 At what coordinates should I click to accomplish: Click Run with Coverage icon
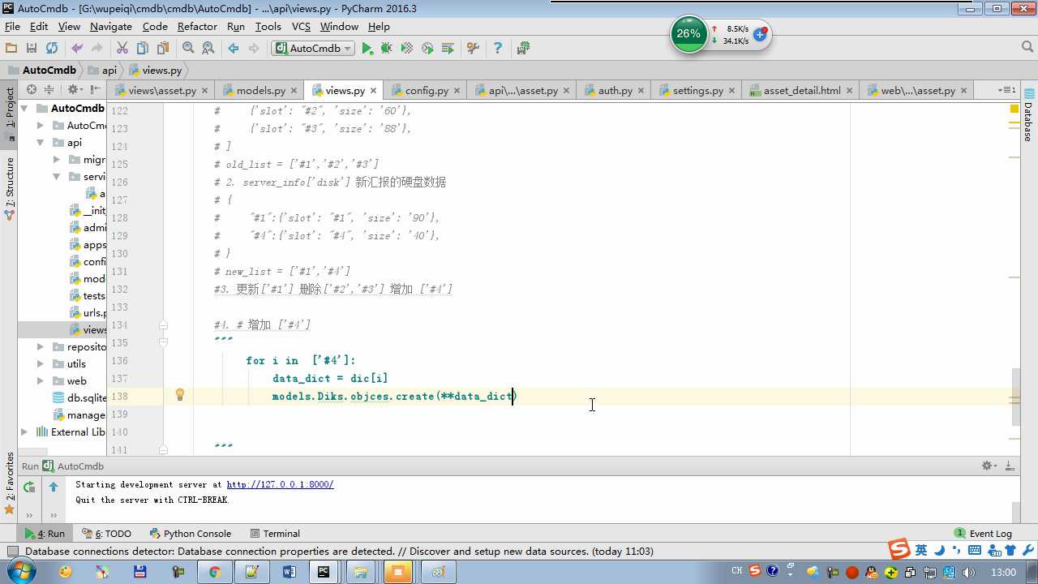(x=407, y=49)
